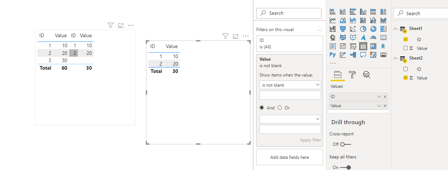Open the ID field dropdown in Values well

point(379,96)
